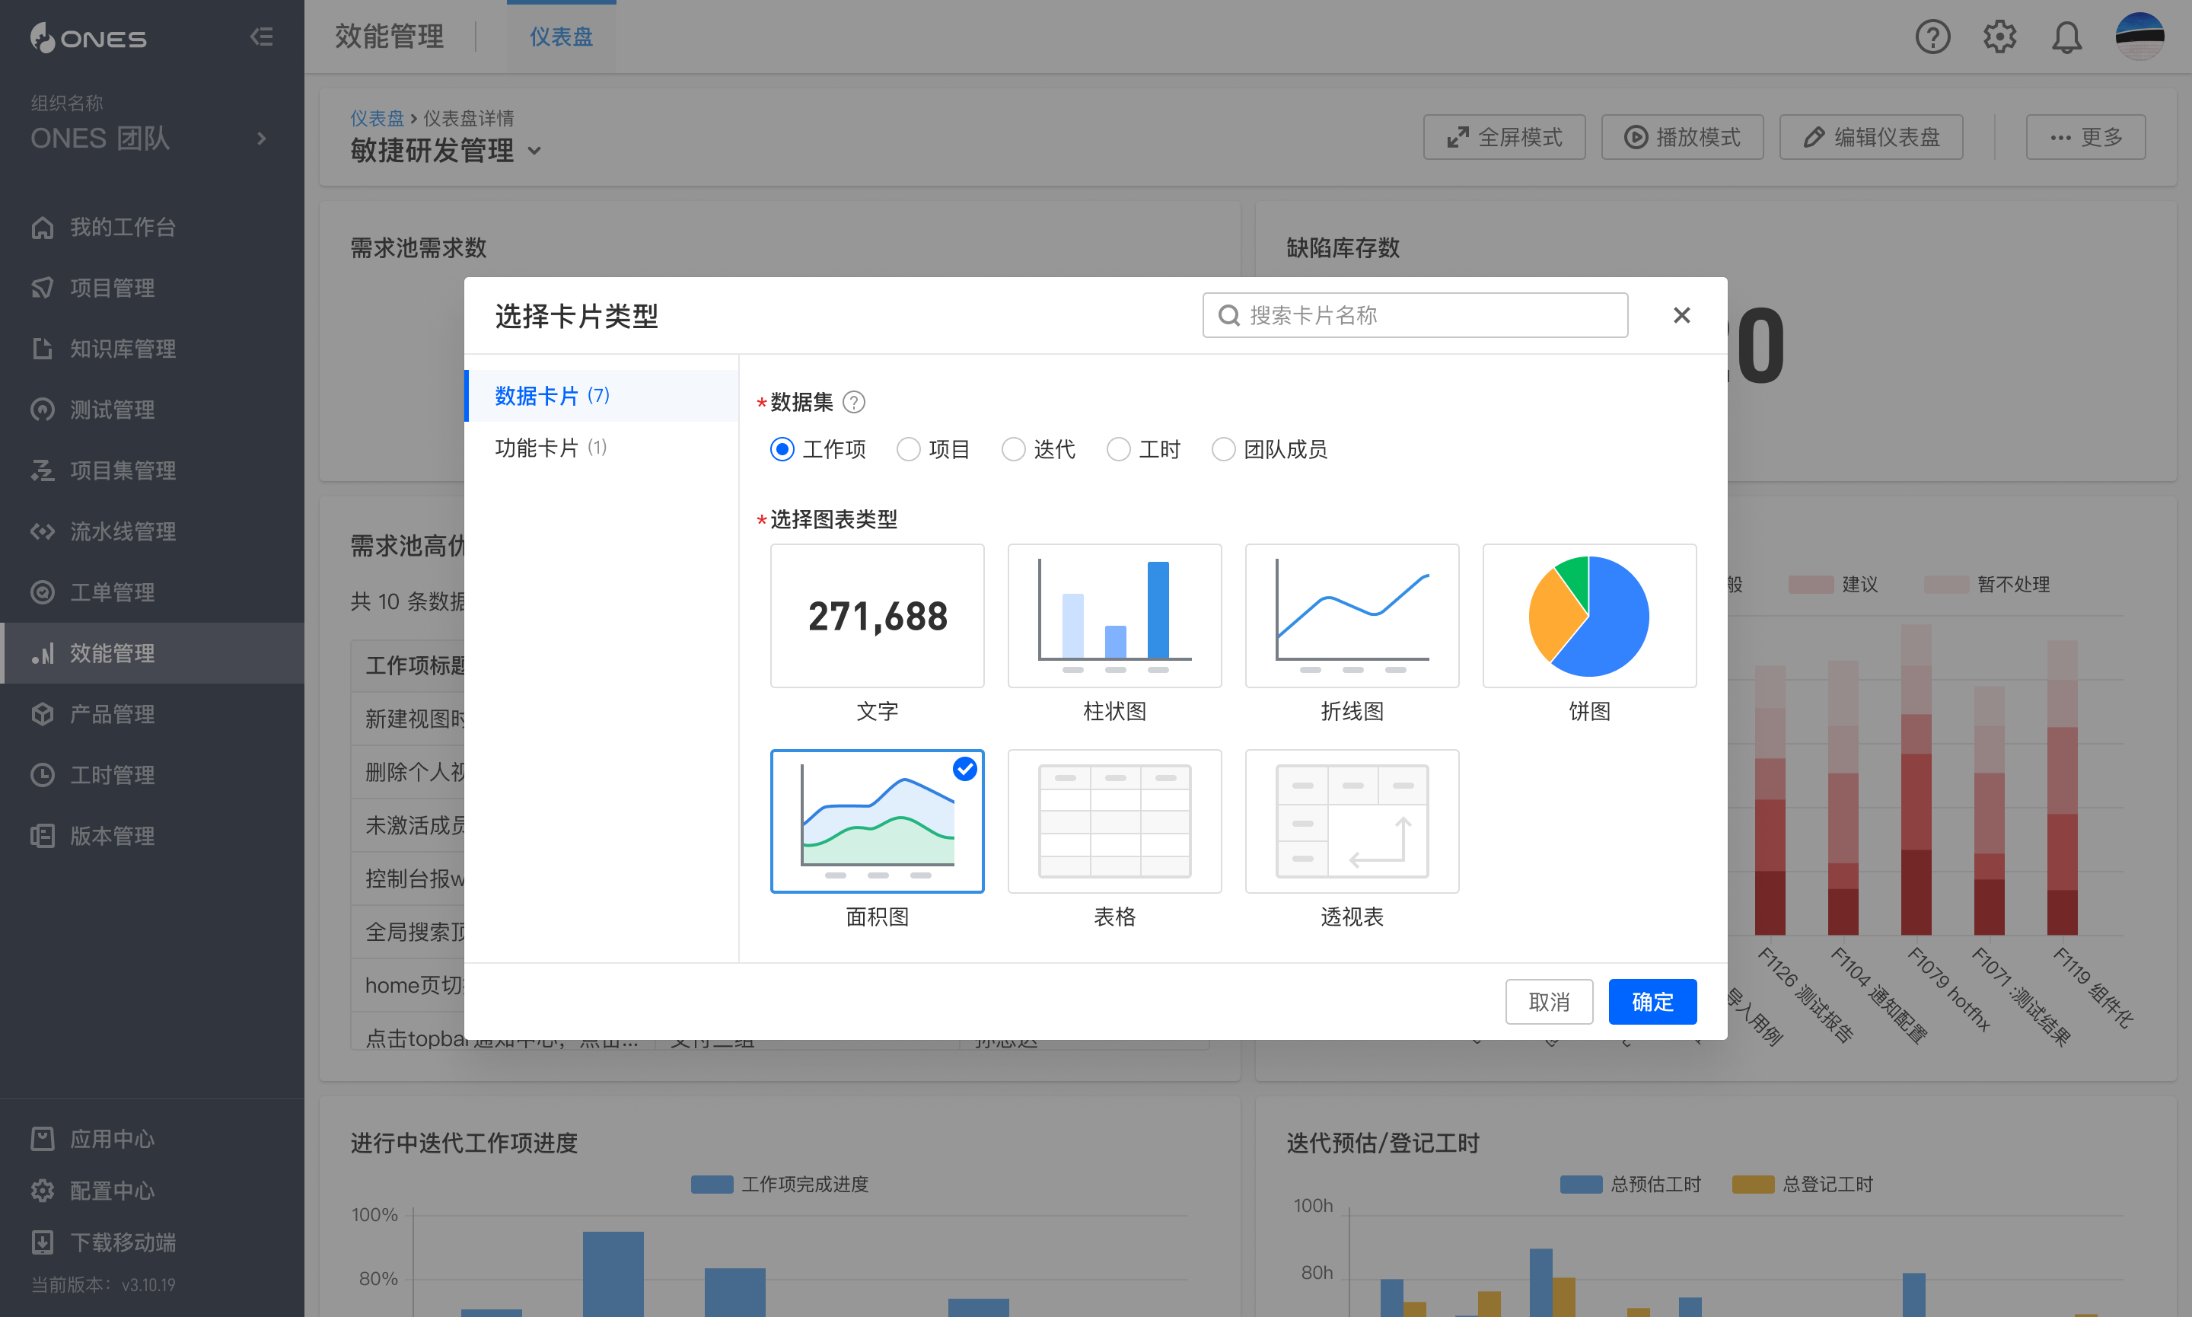Click the 测试管理 sidebar icon
This screenshot has height=1317, width=2192.
pyautogui.click(x=43, y=410)
